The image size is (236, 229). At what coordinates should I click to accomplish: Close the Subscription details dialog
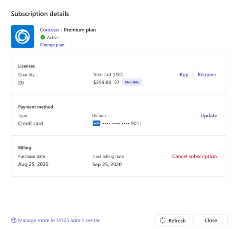click(210, 220)
